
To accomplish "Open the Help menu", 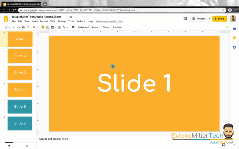I will click(x=90, y=21).
